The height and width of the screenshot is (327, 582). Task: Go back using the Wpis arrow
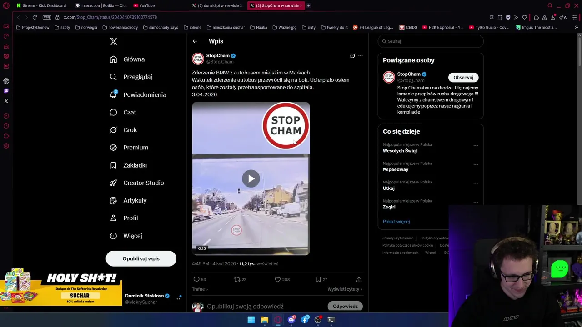(x=195, y=41)
